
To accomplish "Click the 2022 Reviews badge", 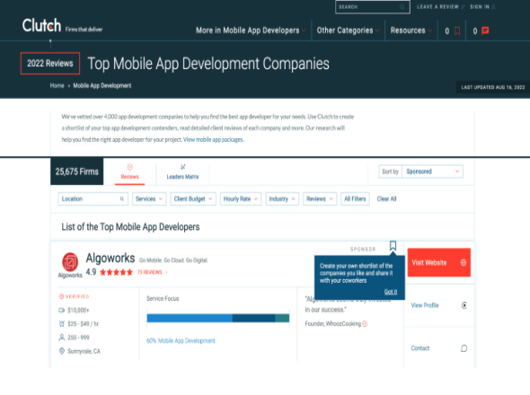I will 50,63.
